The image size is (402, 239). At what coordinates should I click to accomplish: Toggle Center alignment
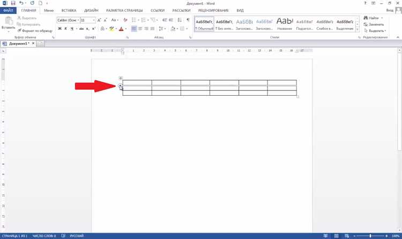(x=140, y=29)
